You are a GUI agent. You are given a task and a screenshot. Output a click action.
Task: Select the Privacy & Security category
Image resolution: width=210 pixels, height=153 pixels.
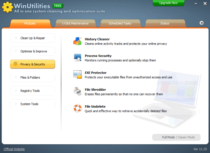(32, 64)
